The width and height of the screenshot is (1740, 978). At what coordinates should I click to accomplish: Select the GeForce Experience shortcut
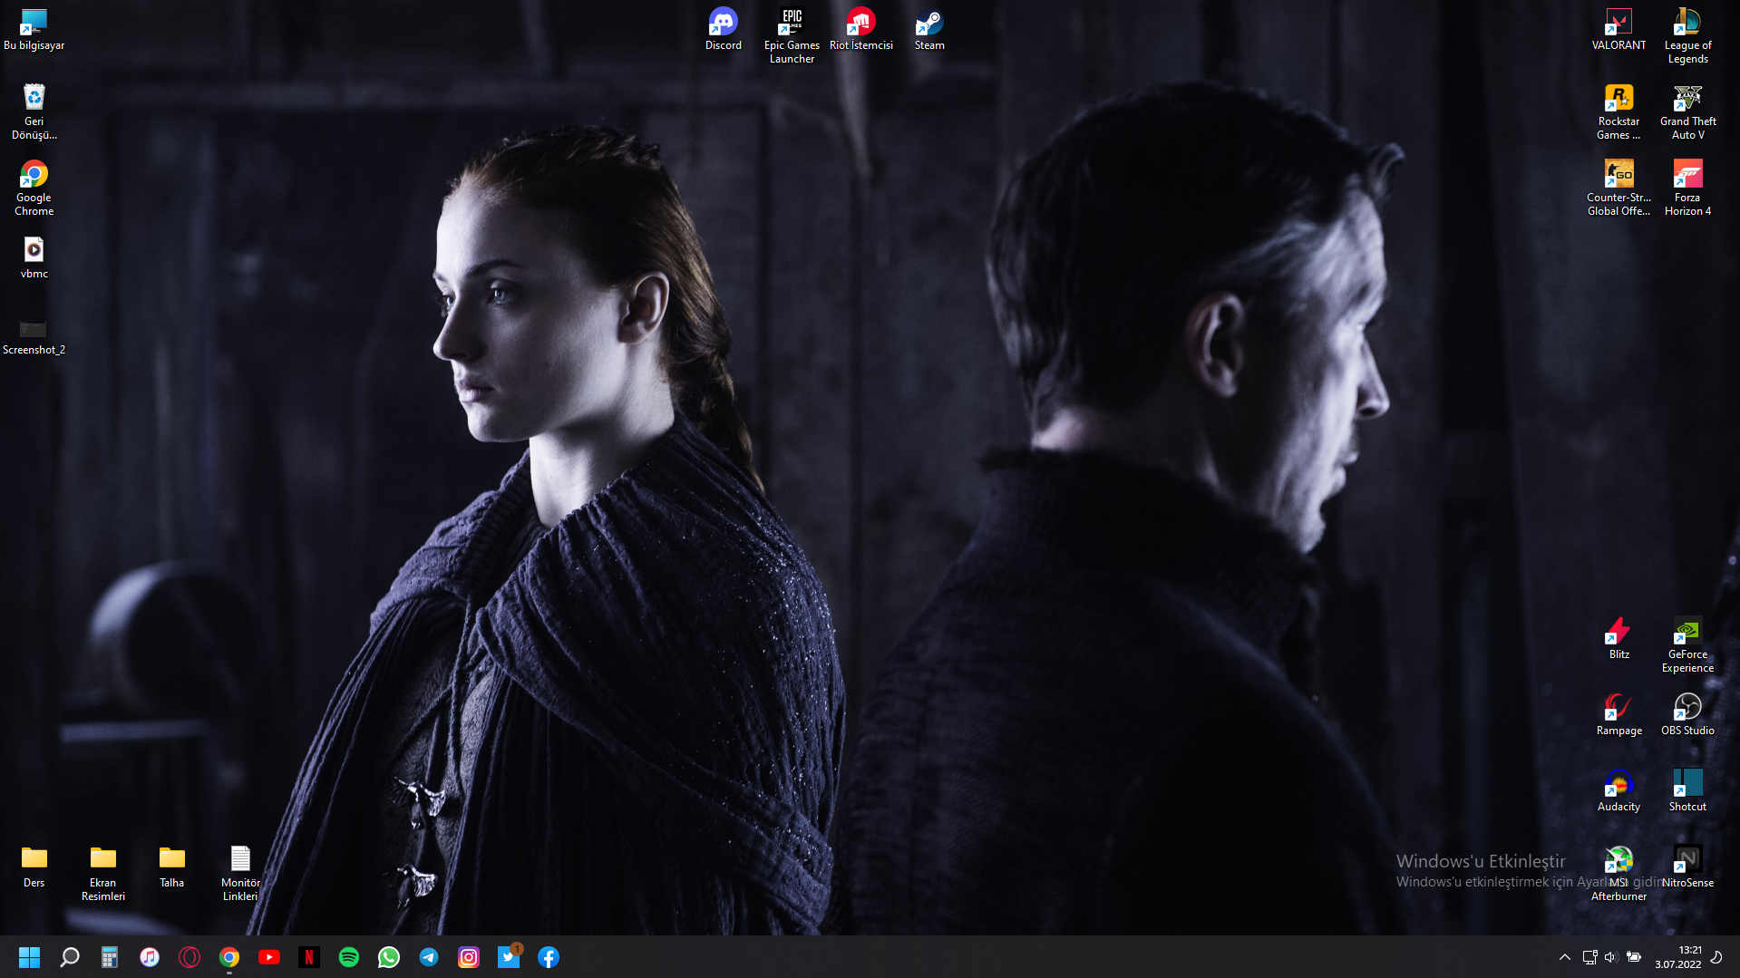coord(1688,644)
